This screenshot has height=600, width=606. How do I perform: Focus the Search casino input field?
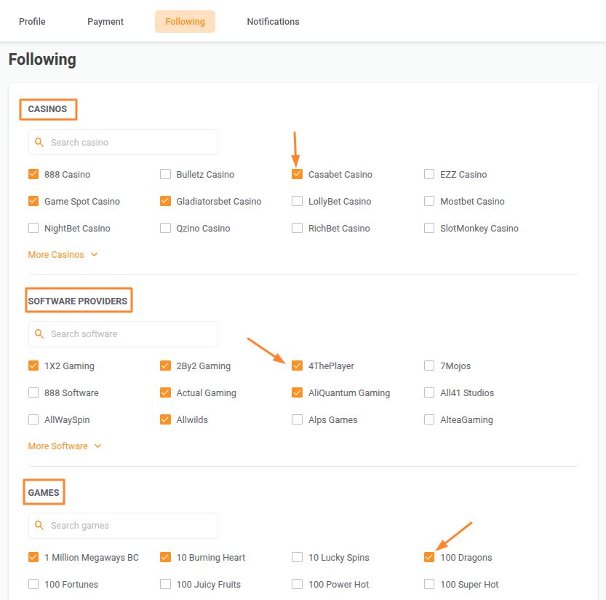coord(123,143)
